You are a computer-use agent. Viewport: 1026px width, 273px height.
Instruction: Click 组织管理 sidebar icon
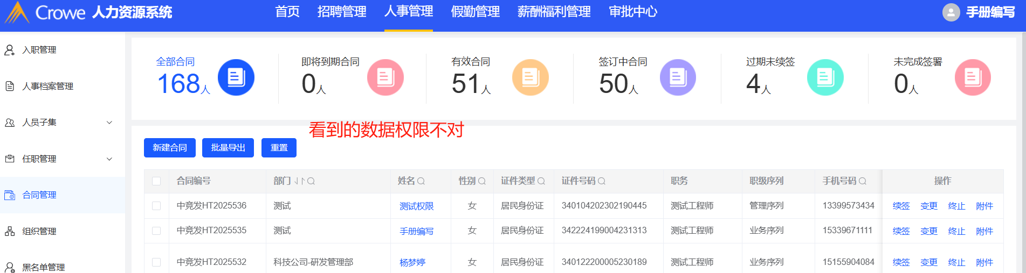(x=10, y=231)
